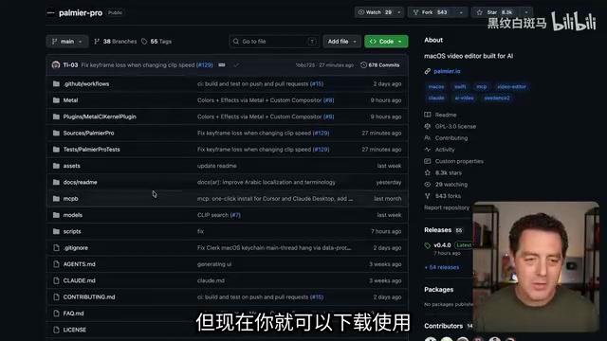Screen dimensions: 607x341
Task: Click Report repository link
Action: point(447,207)
